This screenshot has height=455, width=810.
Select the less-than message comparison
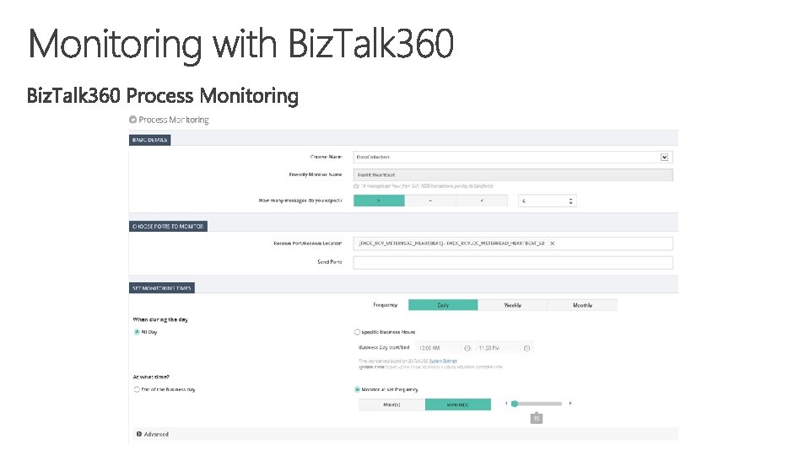(x=482, y=201)
